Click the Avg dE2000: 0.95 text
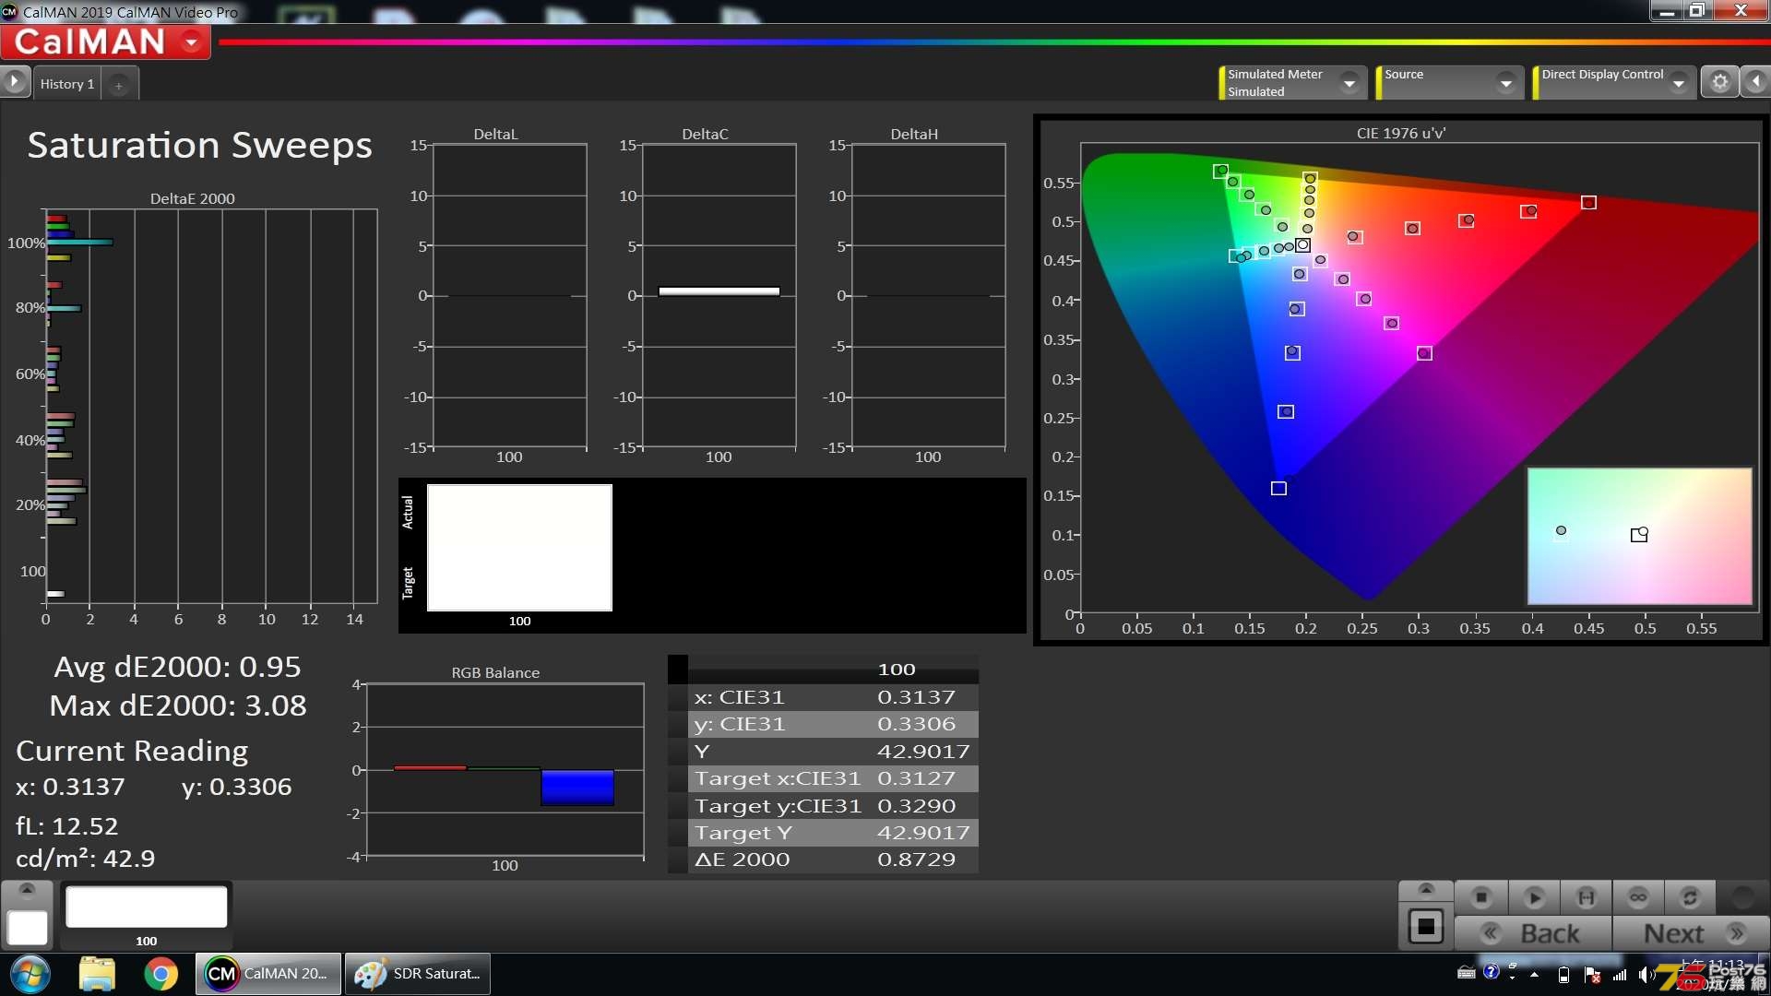The width and height of the screenshot is (1771, 996). (x=177, y=667)
